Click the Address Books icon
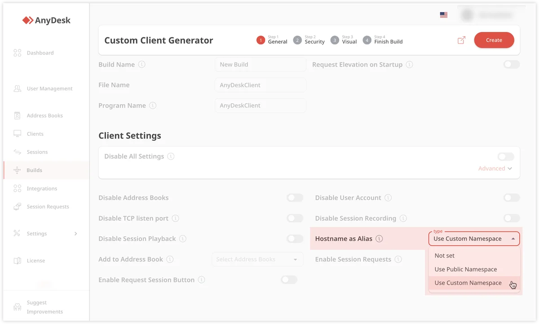This screenshot has height=324, width=539. (18, 115)
